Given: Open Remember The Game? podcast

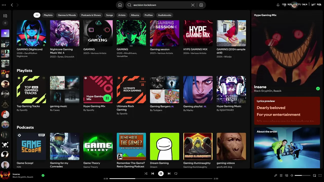Looking at the screenshot, I should click(x=131, y=146).
